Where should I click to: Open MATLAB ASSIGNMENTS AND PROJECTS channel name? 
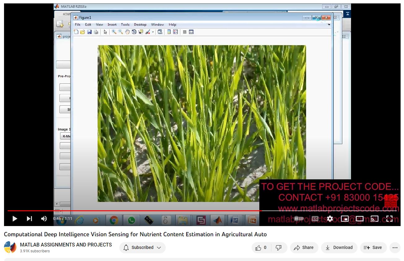pyautogui.click(x=66, y=245)
